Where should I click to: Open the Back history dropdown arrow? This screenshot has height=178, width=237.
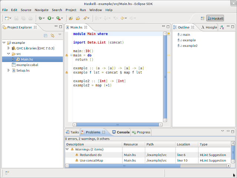pos(126,18)
